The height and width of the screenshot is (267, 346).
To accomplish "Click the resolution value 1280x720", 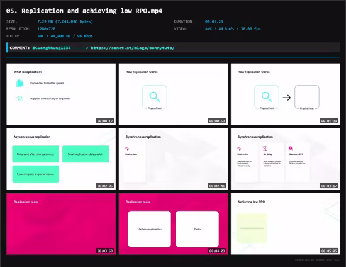I will pos(47,29).
